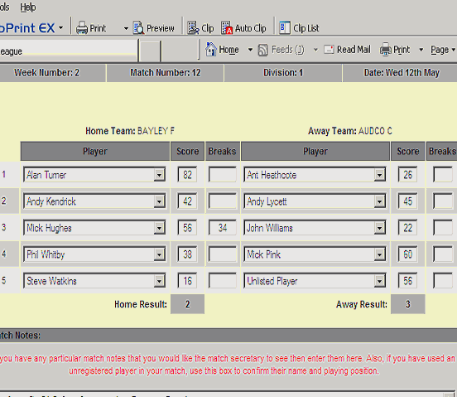The width and height of the screenshot is (457, 397).
Task: Expand the Alan Turner player dropdown
Action: tap(160, 175)
